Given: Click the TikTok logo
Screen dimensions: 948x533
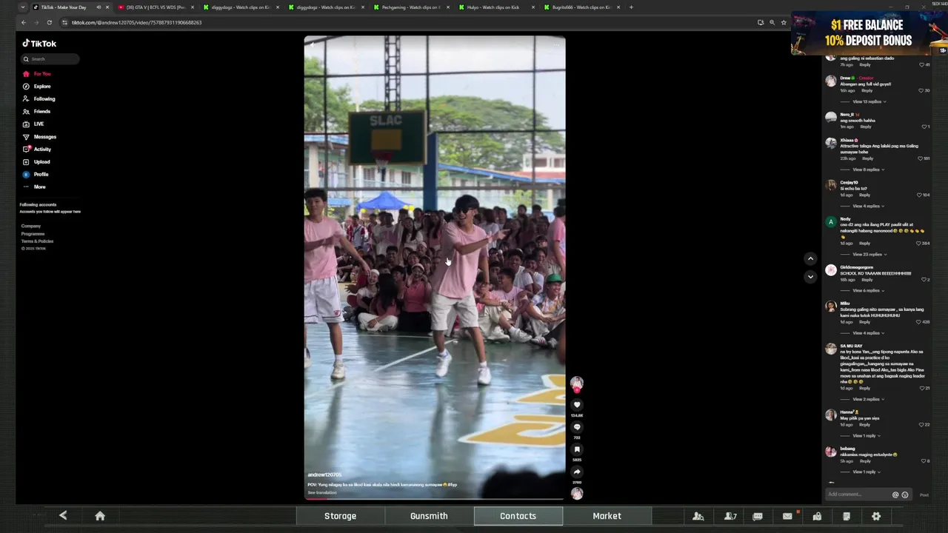Looking at the screenshot, I should tap(39, 44).
